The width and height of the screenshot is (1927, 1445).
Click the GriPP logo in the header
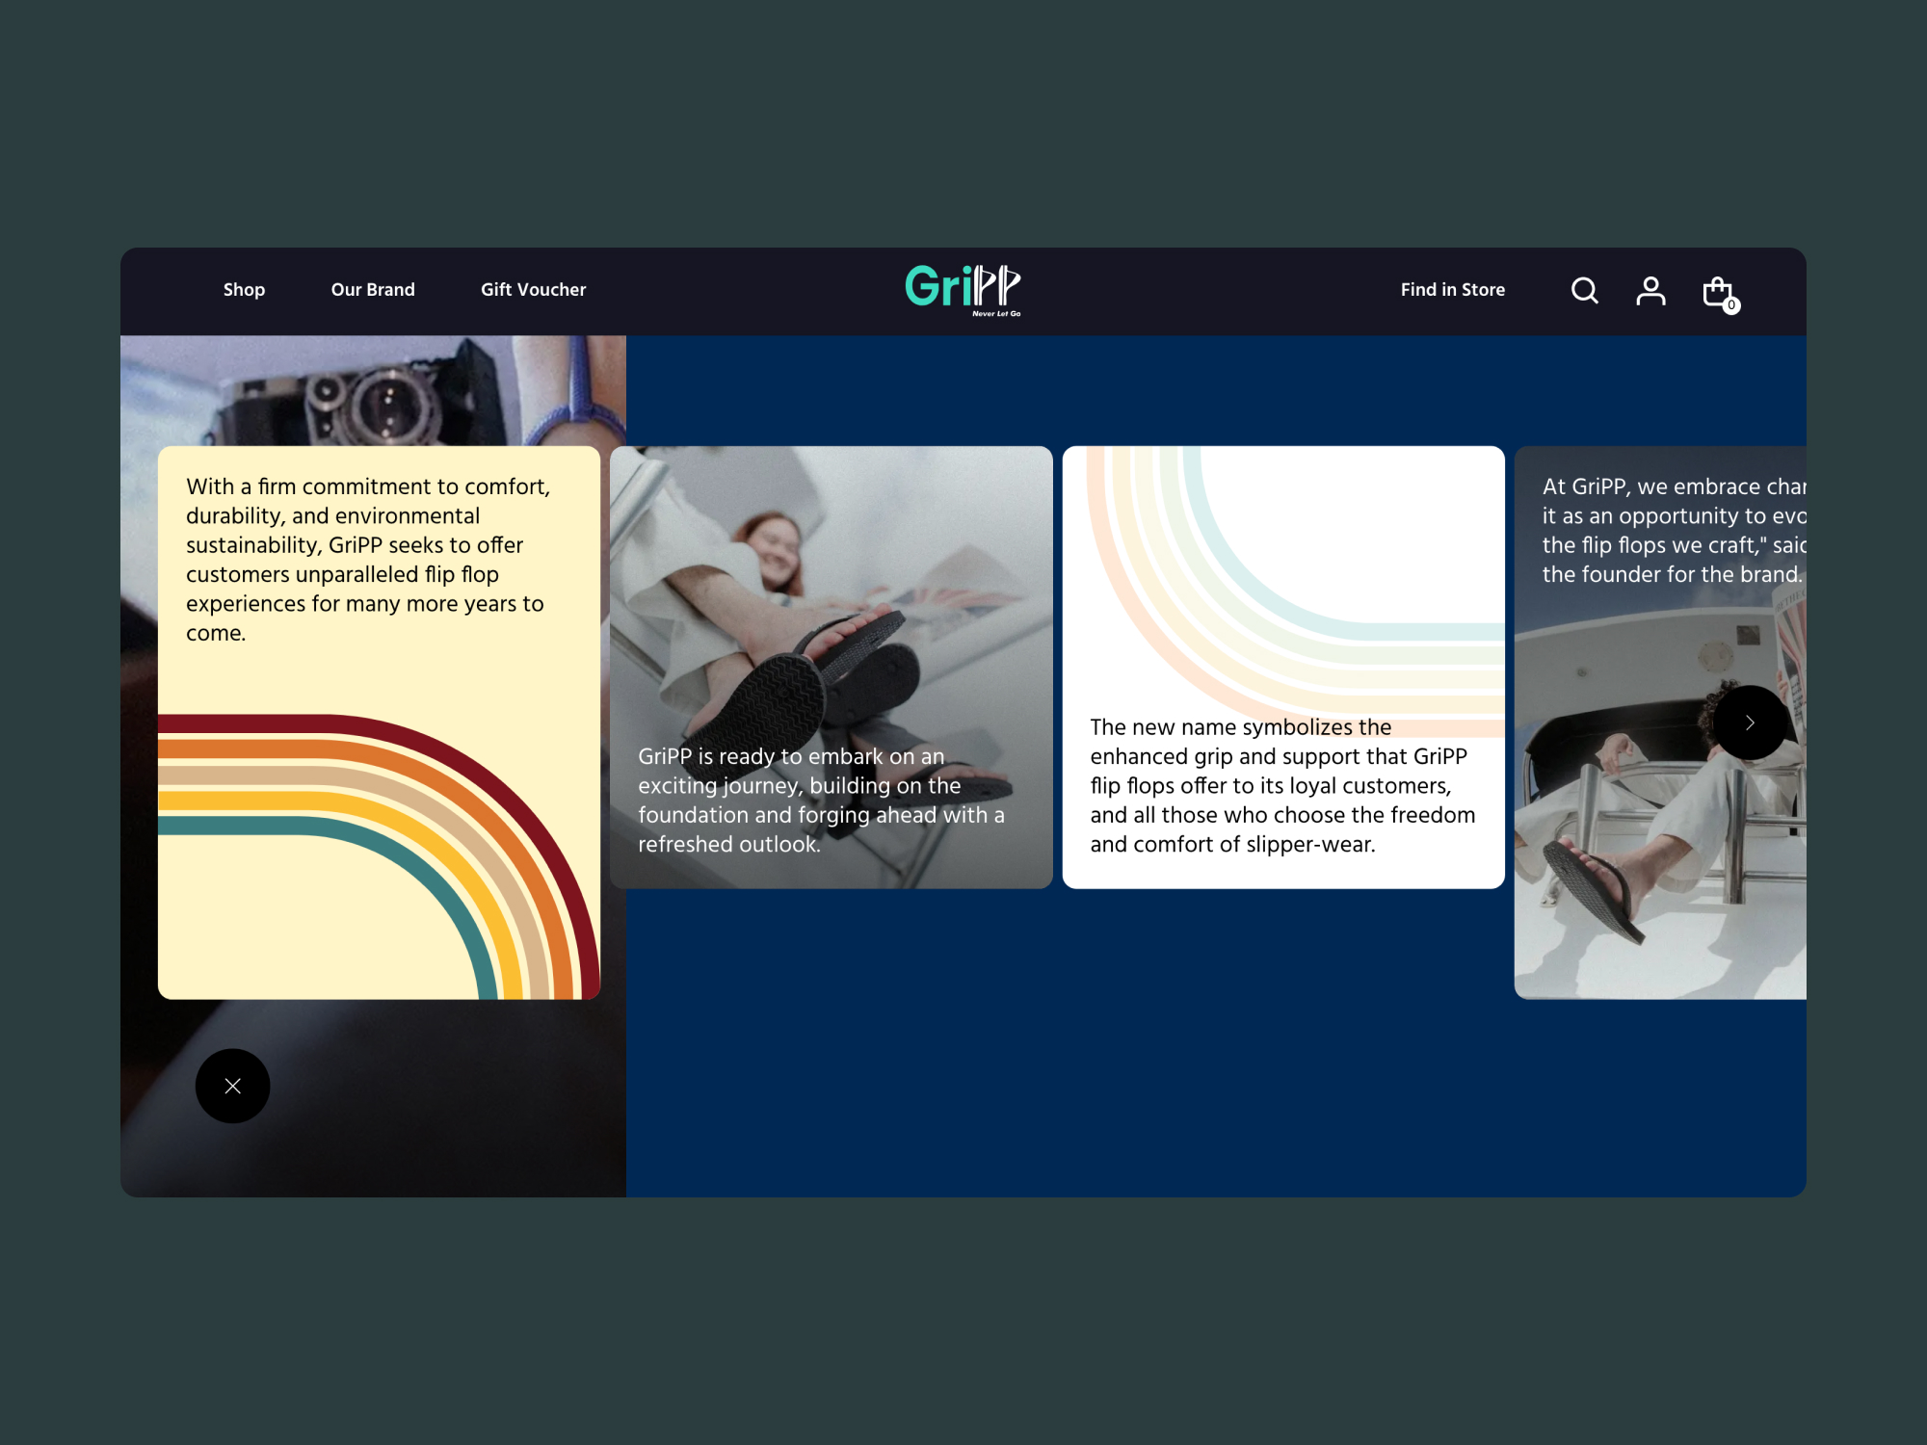963,290
